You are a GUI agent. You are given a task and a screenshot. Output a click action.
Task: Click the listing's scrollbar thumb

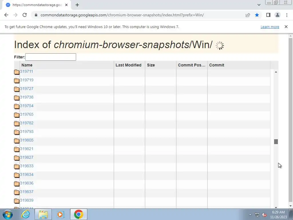(276, 142)
